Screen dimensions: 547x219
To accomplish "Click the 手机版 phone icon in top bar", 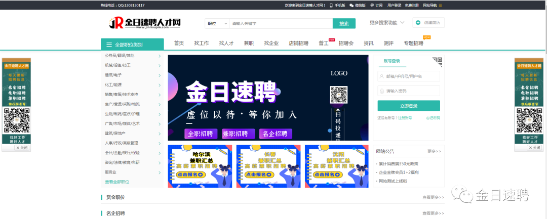I will click(x=331, y=5).
